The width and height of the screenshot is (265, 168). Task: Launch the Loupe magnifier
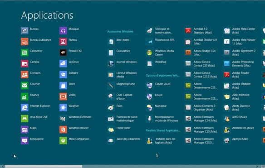tap(150, 96)
